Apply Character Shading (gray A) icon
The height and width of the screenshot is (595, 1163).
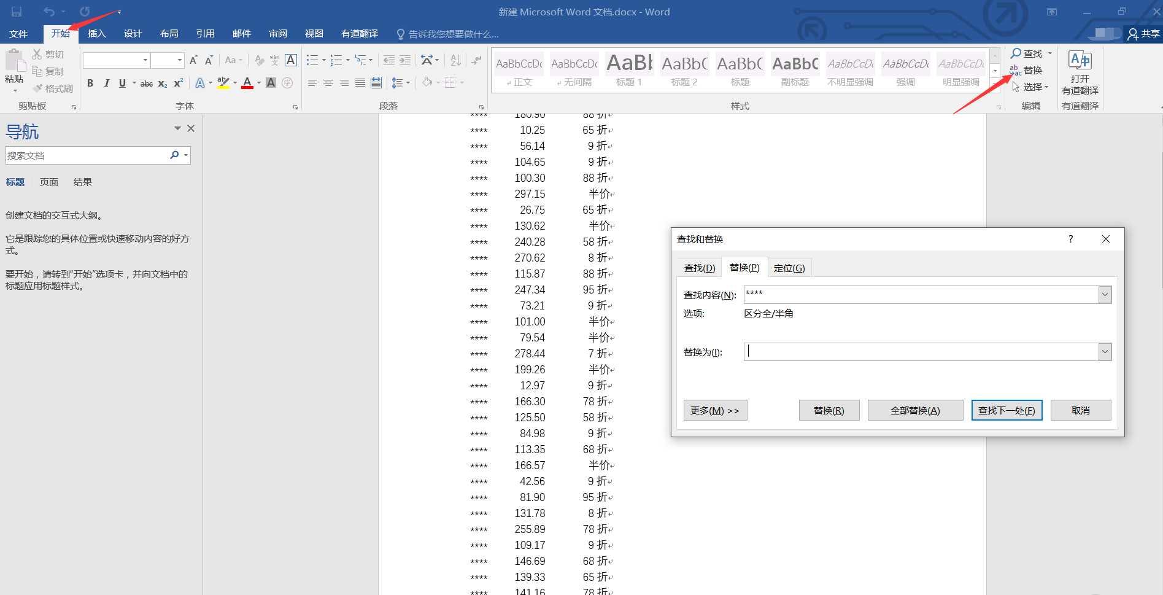271,83
